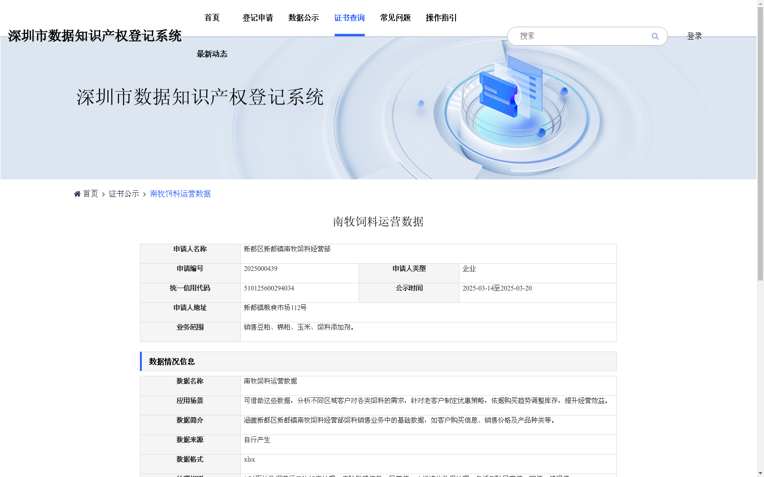The width and height of the screenshot is (764, 477).
Task: Click the page heading 南牧饲料运营数据
Action: (x=378, y=221)
